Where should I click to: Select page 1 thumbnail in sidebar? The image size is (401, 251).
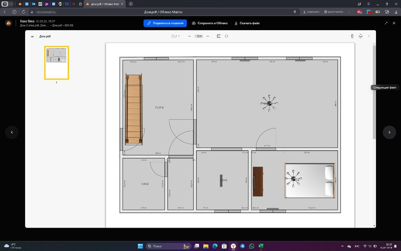tap(56, 62)
